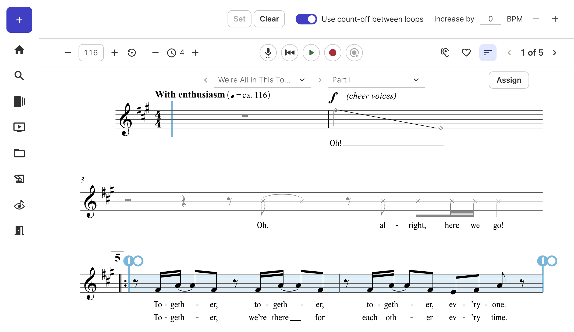Click the blue plus create button
This screenshot has height=332, width=574.
pyautogui.click(x=19, y=20)
